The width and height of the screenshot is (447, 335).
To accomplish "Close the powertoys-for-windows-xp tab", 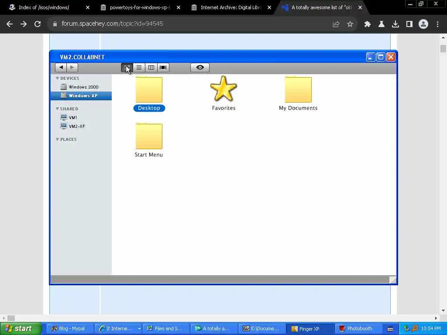I will point(179,7).
